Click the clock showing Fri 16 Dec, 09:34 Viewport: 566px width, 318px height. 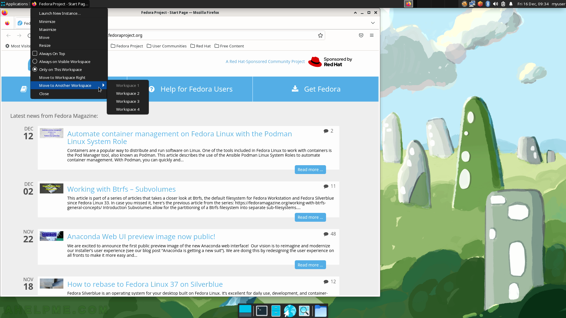(533, 4)
